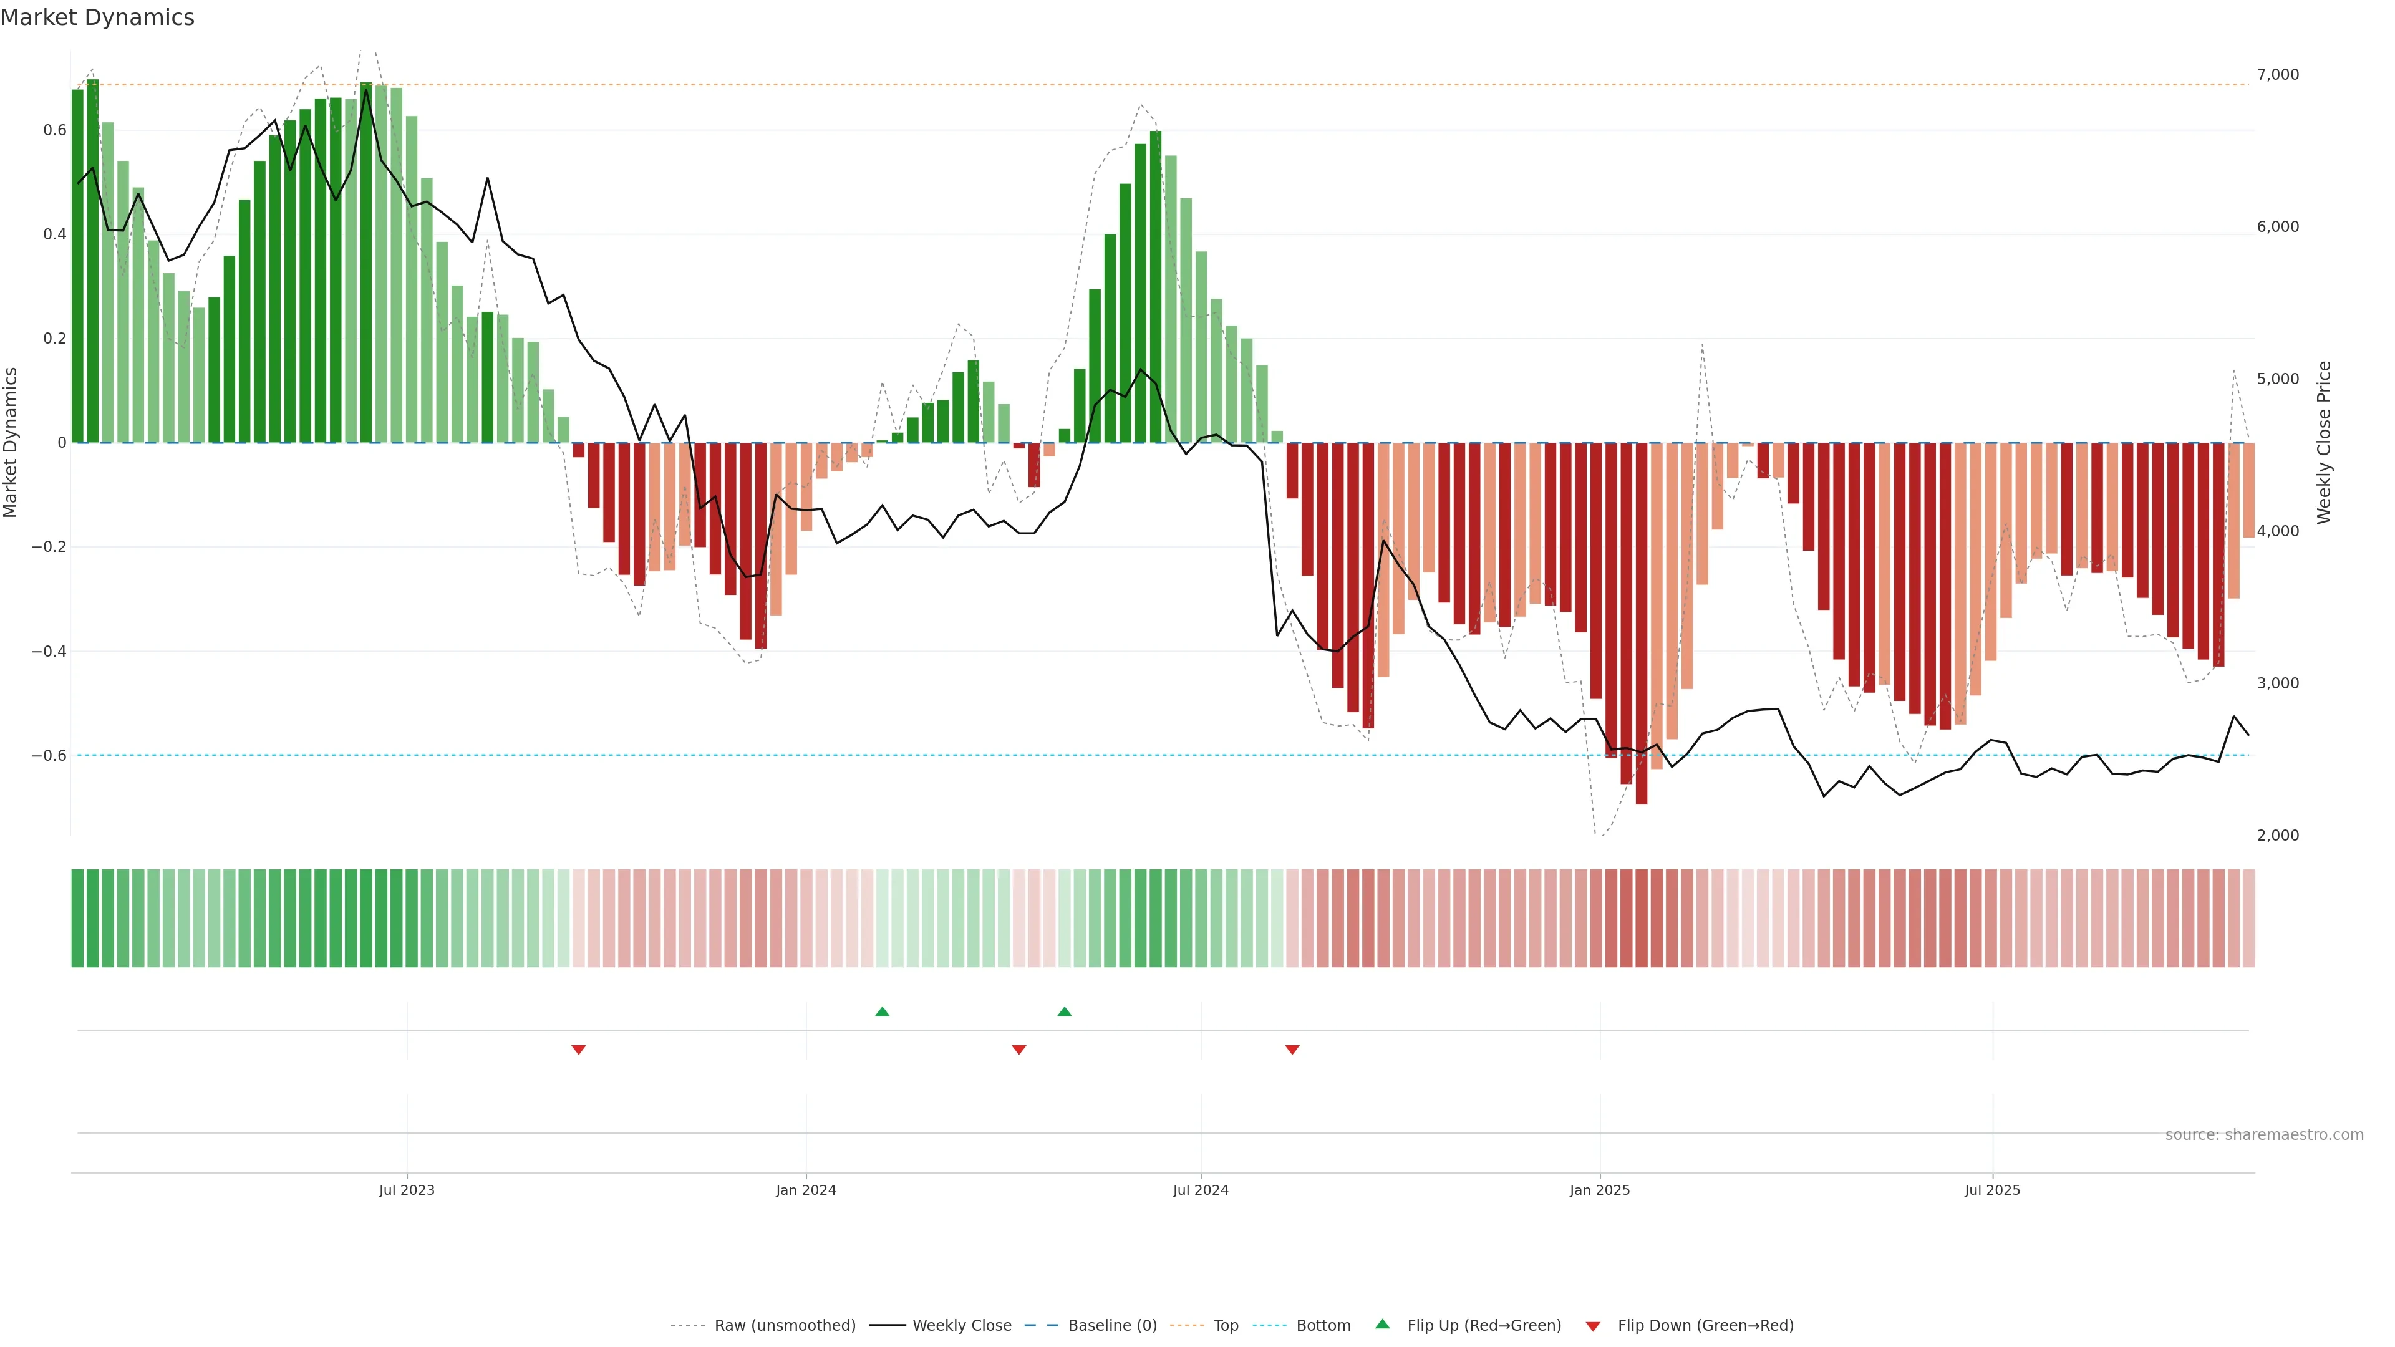Click the first red flip-down triangle marker
This screenshot has height=1347, width=2395.
pyautogui.click(x=578, y=1050)
